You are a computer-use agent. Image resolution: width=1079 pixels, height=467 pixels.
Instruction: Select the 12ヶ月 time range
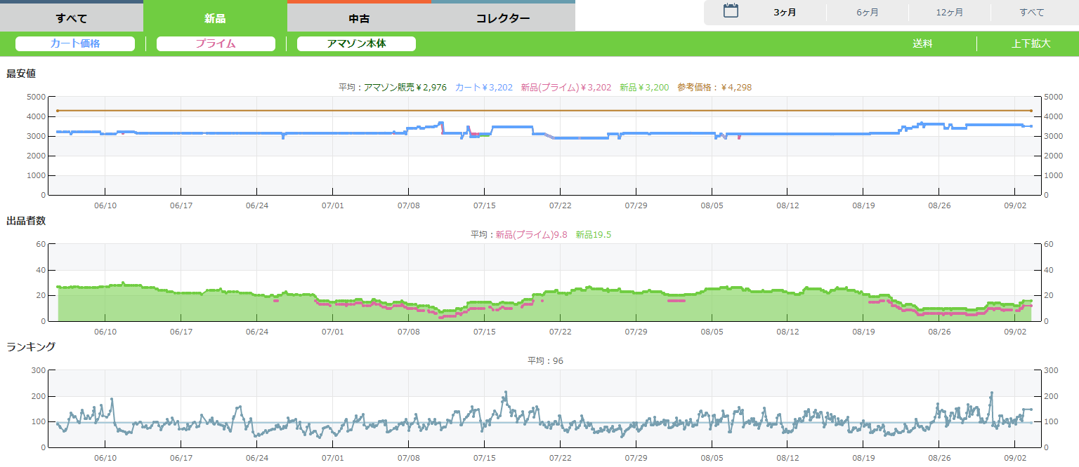[x=949, y=13]
